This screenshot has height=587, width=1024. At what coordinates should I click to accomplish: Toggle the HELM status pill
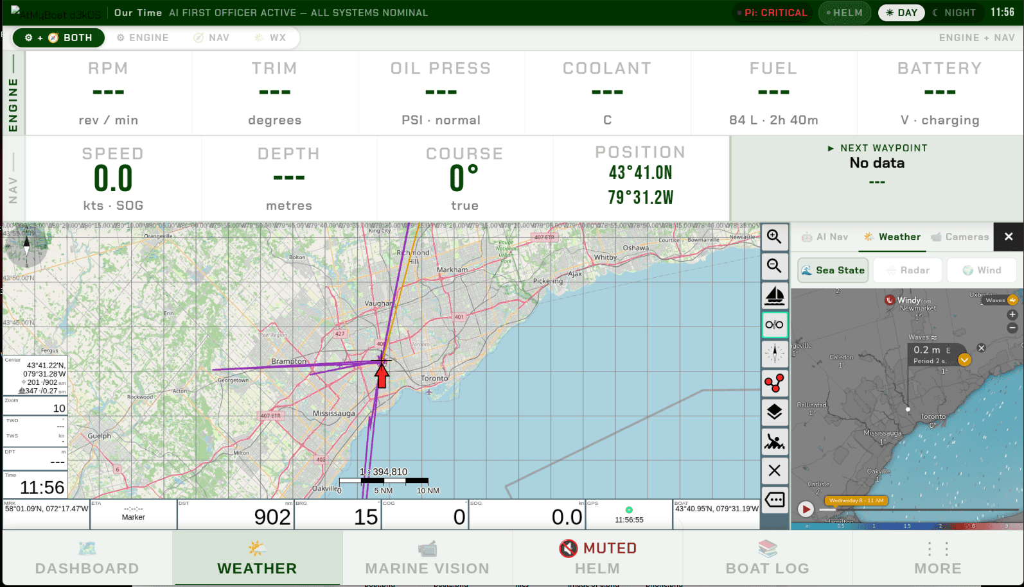pyautogui.click(x=844, y=13)
